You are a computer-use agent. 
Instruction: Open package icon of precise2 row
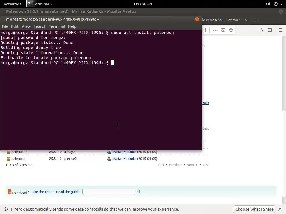coord(9,159)
